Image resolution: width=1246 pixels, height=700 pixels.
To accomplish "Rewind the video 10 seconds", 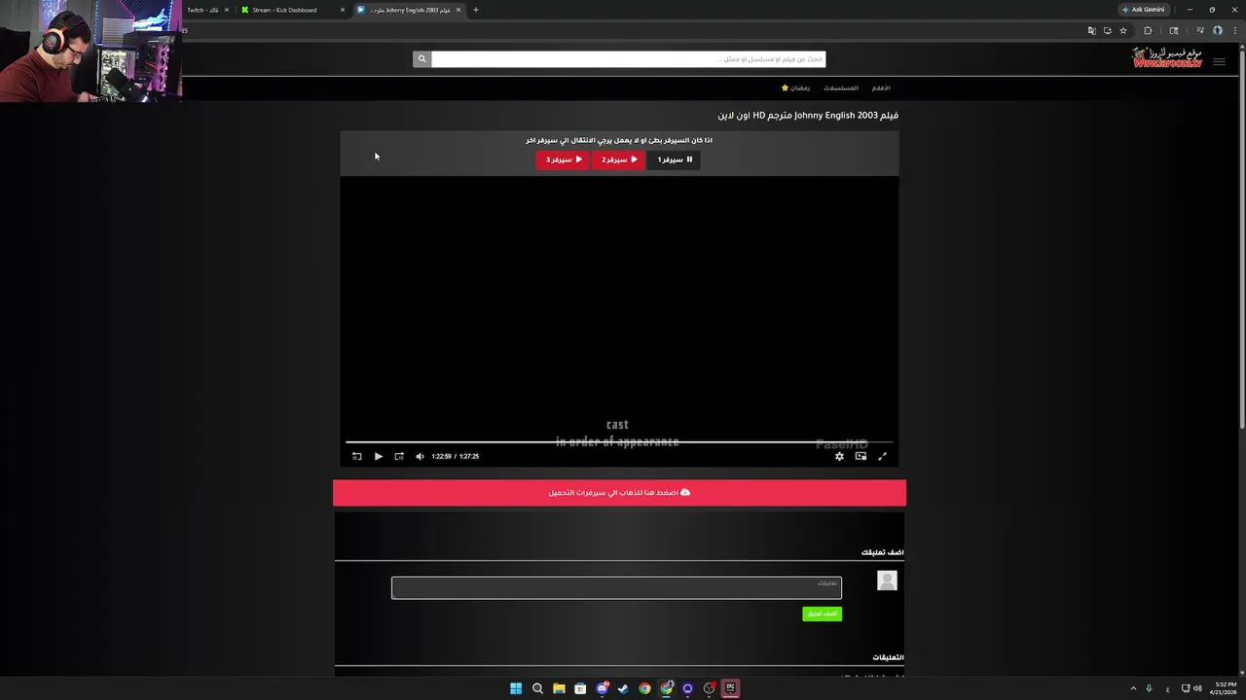I will (357, 456).
